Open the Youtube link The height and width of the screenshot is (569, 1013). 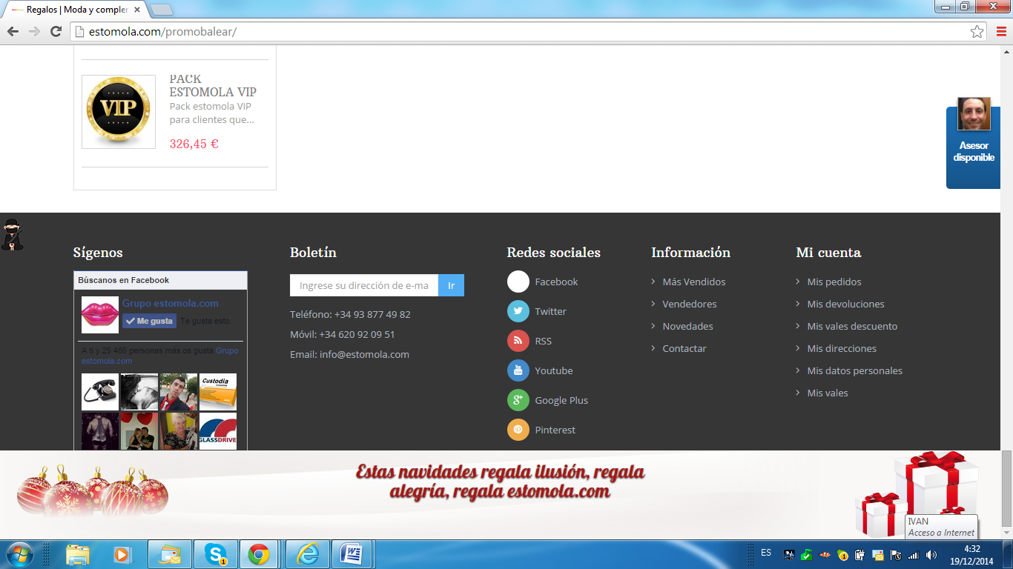pyautogui.click(x=554, y=370)
